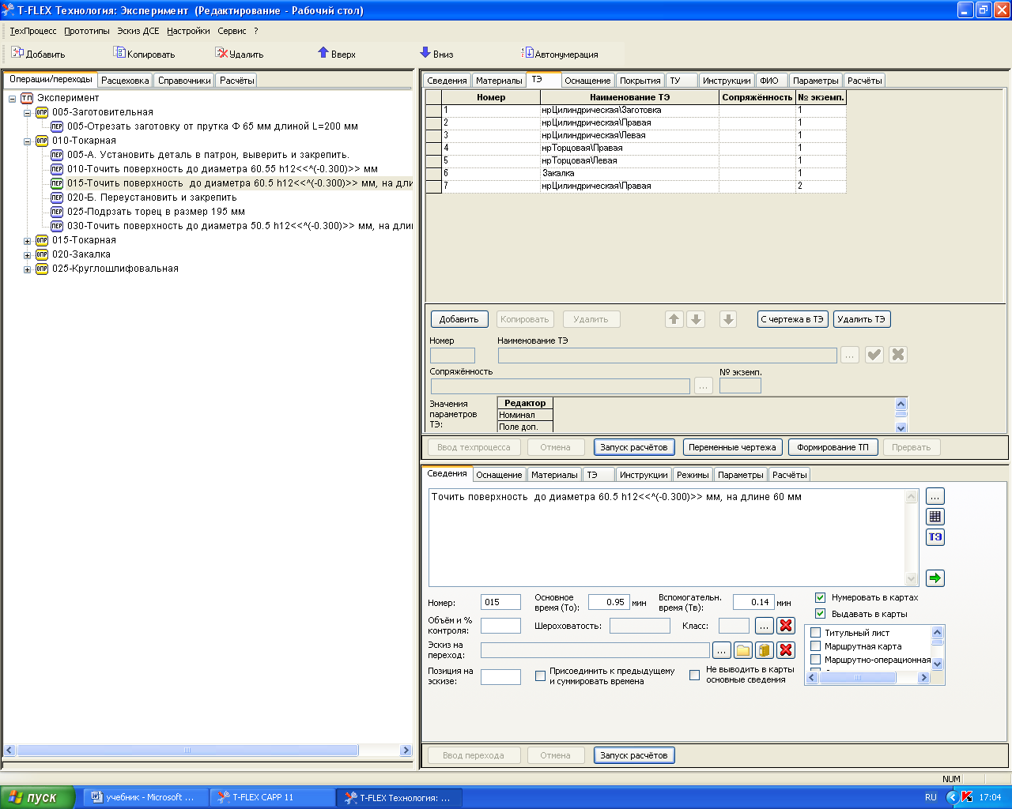Click the table grid icon beside text area
This screenshot has width=1012, height=809.
tap(935, 517)
